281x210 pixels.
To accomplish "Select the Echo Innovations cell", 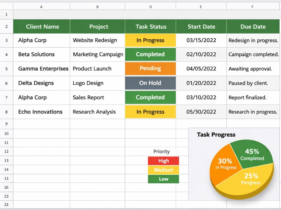I will point(41,112).
